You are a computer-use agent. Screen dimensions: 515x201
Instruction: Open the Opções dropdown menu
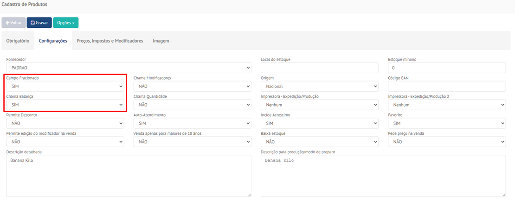pyautogui.click(x=65, y=23)
